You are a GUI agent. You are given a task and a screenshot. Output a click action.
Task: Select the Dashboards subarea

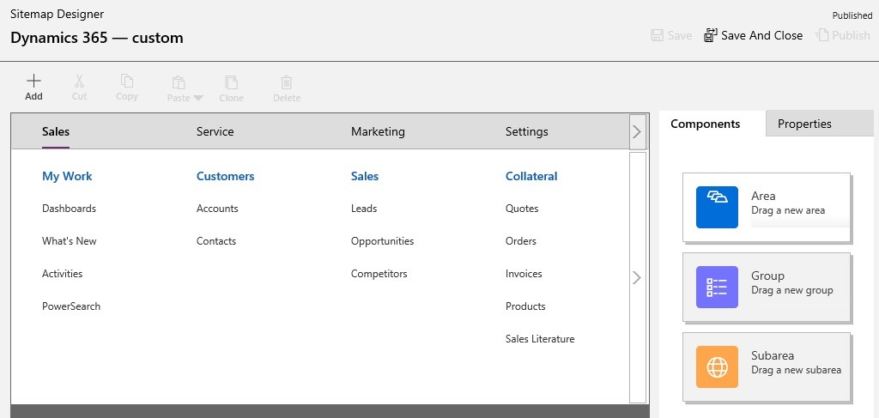[69, 209]
